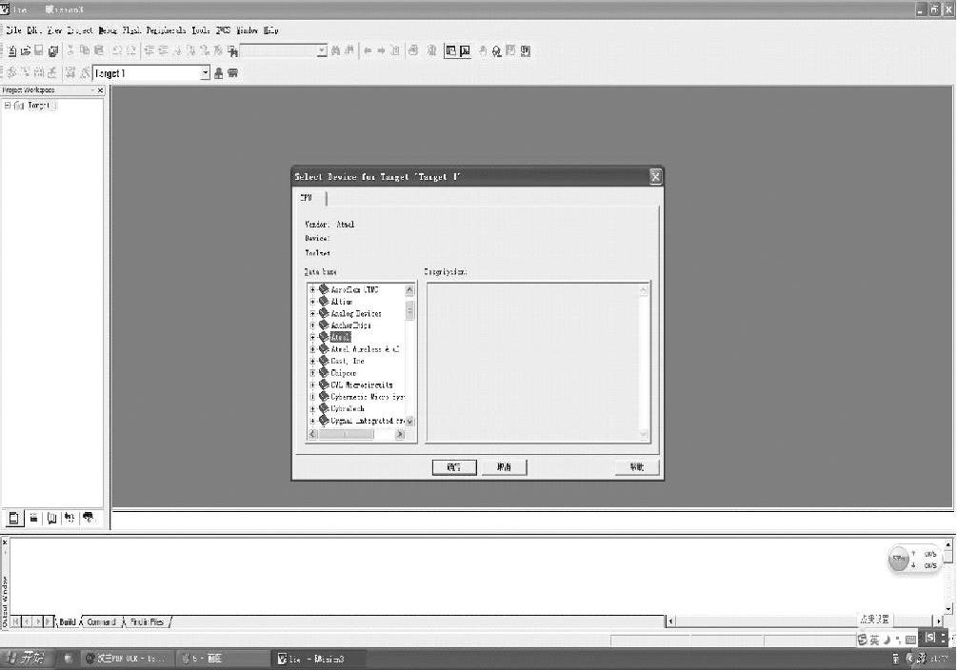Open the find text combo box dropdown
Screen dimensions: 957x670
pyautogui.click(x=322, y=50)
